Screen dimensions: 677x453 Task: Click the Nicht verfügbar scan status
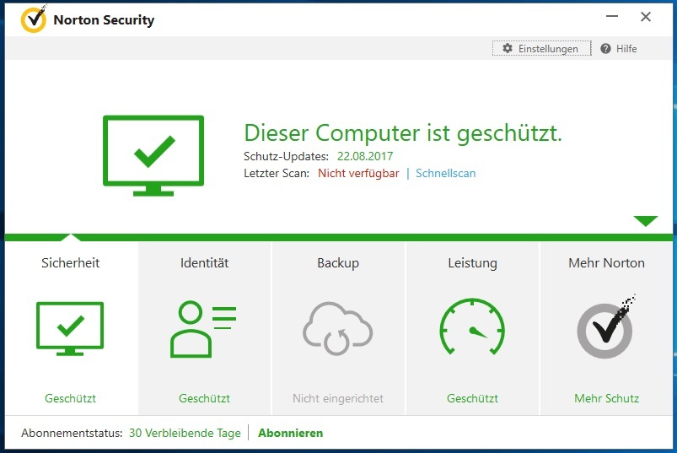click(x=358, y=173)
